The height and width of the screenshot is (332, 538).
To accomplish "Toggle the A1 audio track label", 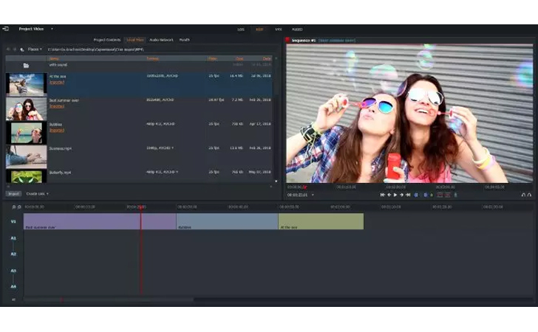I will click(x=13, y=238).
